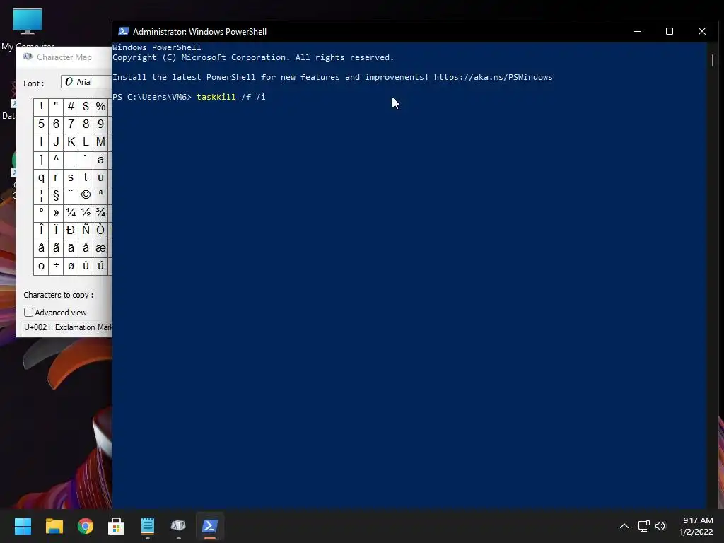
Task: Select the lowercase q character cell
Action: coord(41,177)
